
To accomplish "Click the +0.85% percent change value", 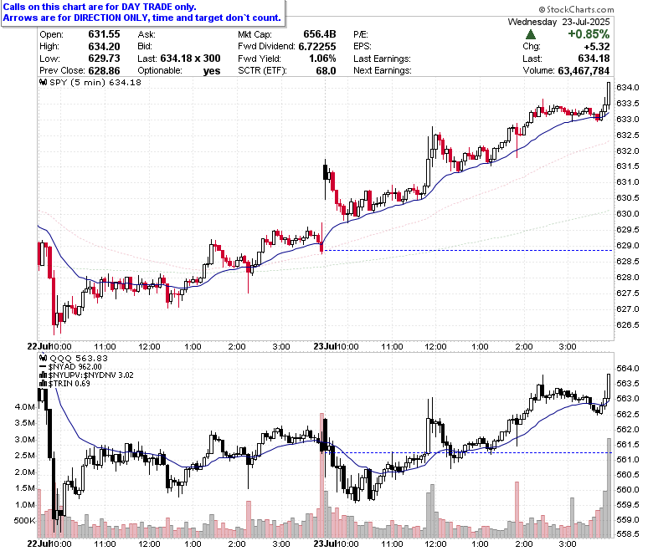I will point(589,34).
